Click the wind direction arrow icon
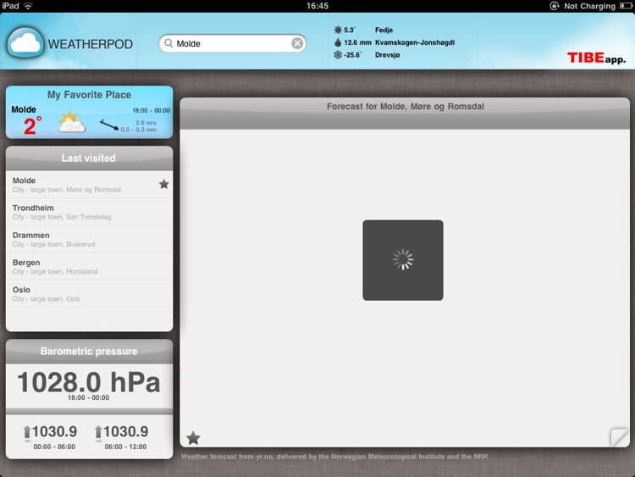Viewport: 635px width, 477px height. 109,125
